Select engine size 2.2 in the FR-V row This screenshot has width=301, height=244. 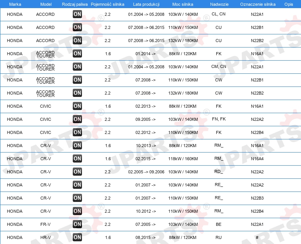107,224
